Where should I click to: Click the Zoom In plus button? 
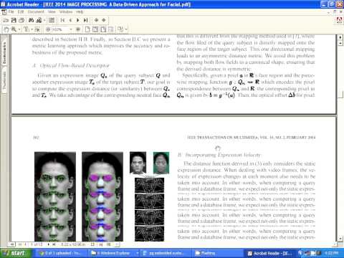coord(77,29)
